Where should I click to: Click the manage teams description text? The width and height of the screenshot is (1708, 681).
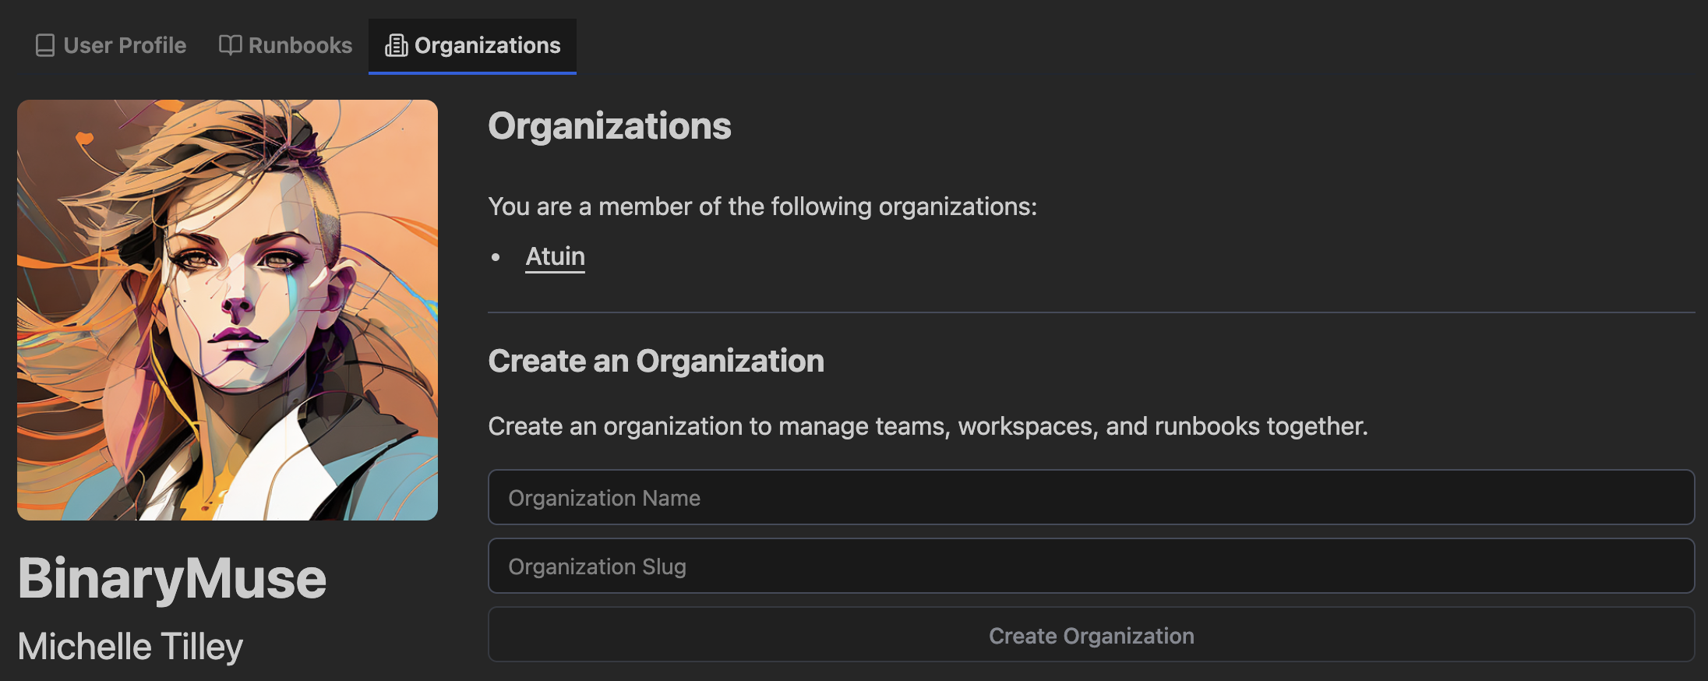[927, 426]
